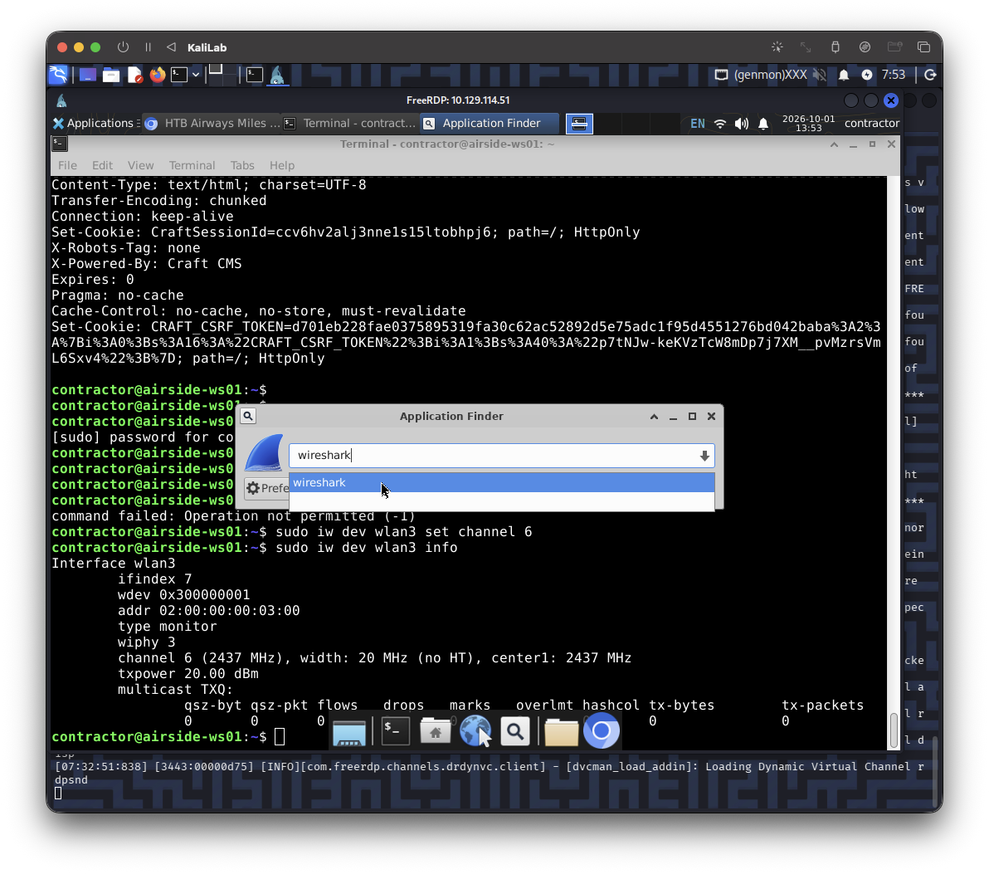Launch terminal emulator from the remote dock
989x874 pixels.
click(396, 731)
